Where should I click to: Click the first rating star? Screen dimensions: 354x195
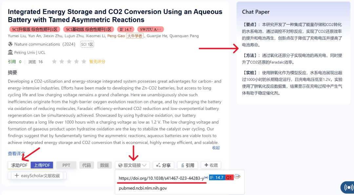click(54, 61)
